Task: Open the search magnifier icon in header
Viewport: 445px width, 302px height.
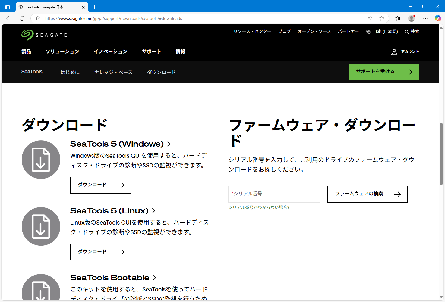Action: pyautogui.click(x=407, y=32)
